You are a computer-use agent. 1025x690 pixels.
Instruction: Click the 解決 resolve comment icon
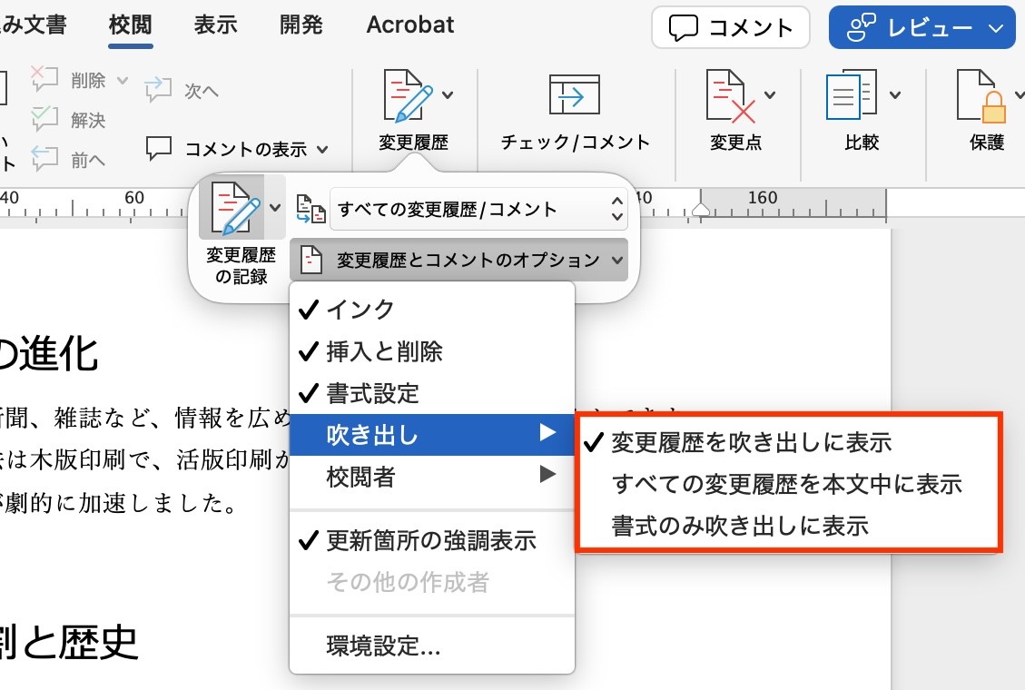(x=44, y=120)
